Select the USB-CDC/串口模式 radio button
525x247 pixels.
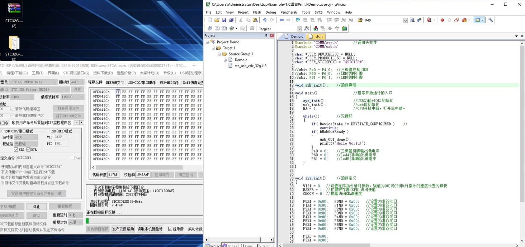click(x=1, y=131)
